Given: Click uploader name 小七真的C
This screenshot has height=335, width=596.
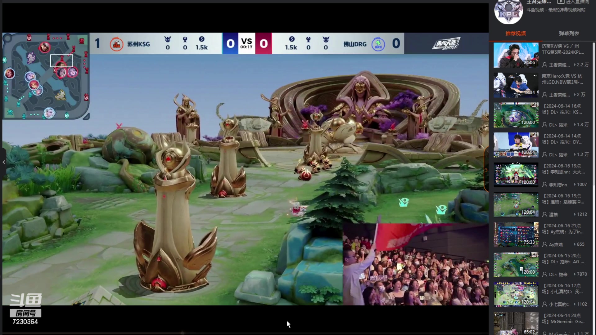Looking at the screenshot, I should pos(559,304).
